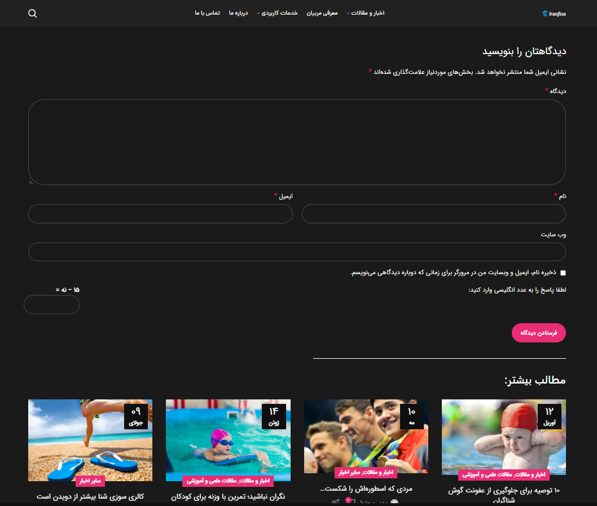
Task: Click inside the دیدگاه comment text area
Action: [297, 142]
